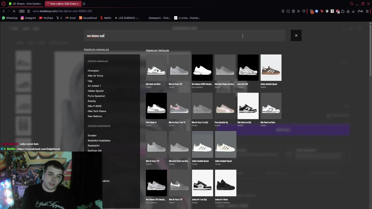Open Nike Air Force 1 Low '07 thumbnail
The width and height of the screenshot is (372, 209).
(179, 106)
